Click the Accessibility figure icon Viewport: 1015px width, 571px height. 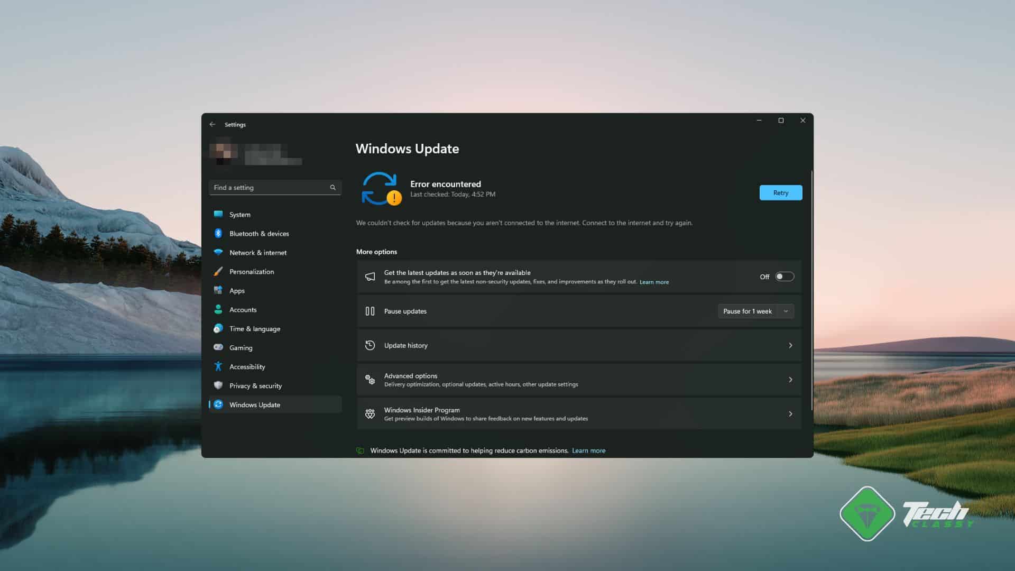pyautogui.click(x=218, y=366)
